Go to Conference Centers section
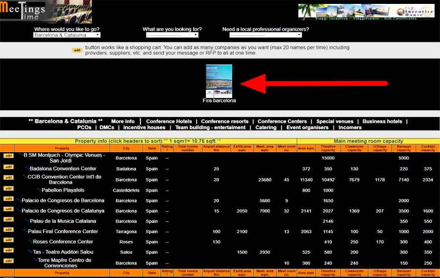Viewport: 440px width, 278px height. point(282,121)
